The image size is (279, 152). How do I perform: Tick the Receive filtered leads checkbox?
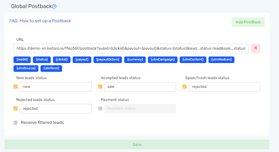[x=15, y=123]
